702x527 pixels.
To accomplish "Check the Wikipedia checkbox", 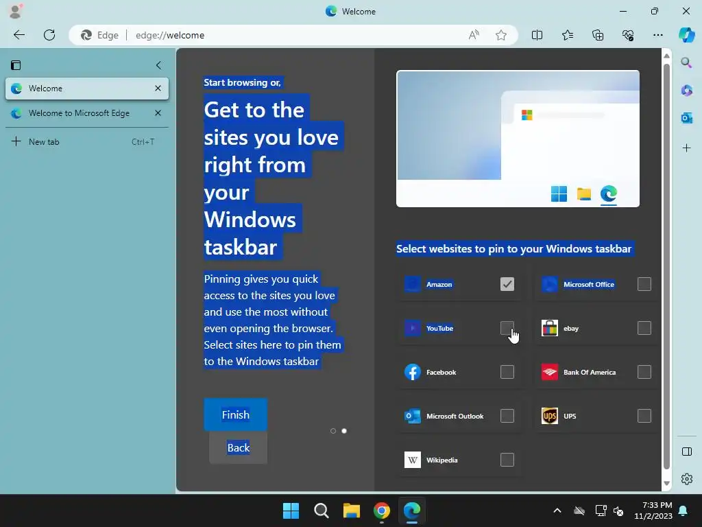I will 507,460.
